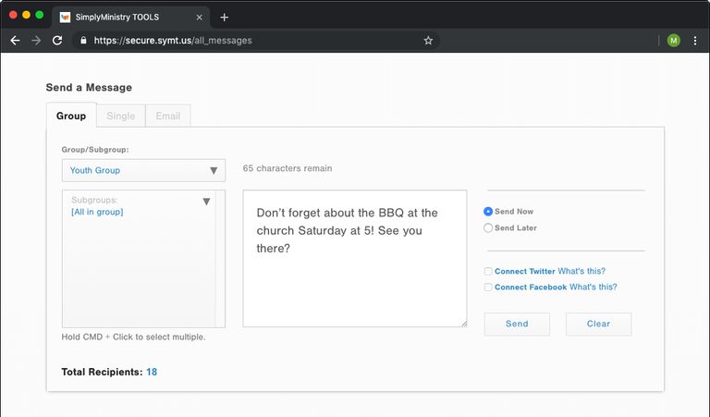Screen dimensions: 710x417
Task: Click the message box resize handle
Action: click(x=464, y=324)
